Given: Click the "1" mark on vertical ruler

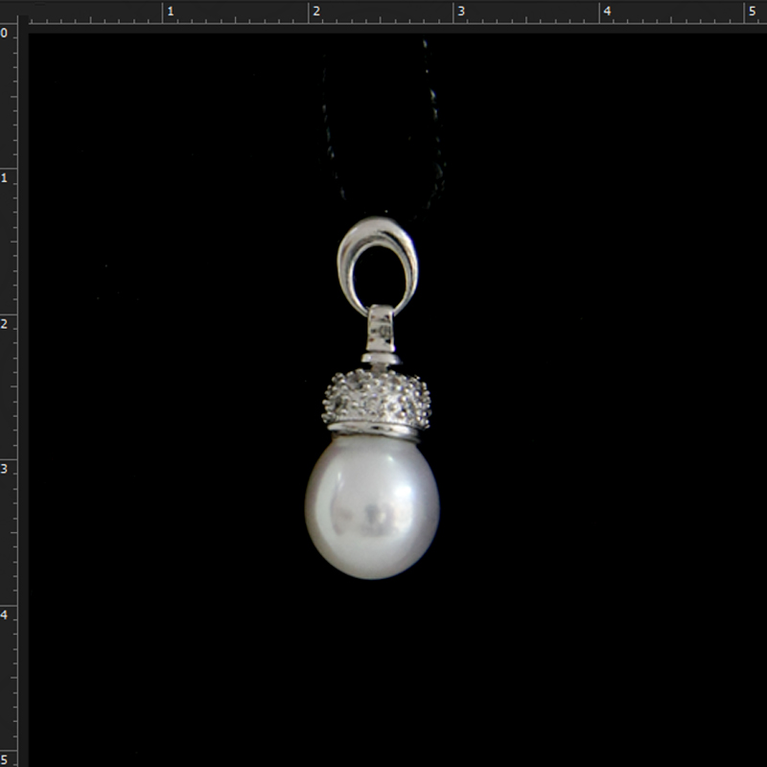Looking at the screenshot, I should pos(5,178).
